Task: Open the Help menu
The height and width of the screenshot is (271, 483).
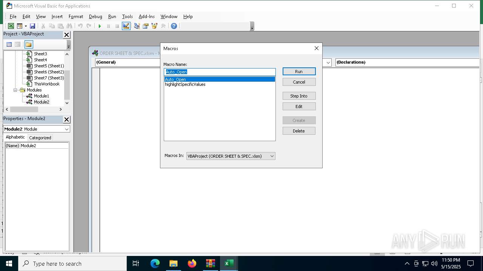Action: (x=188, y=17)
